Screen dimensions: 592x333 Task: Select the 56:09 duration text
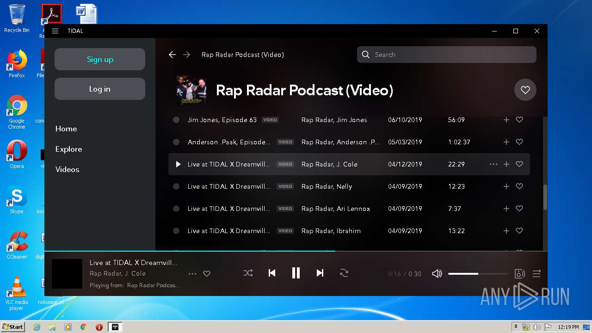[456, 120]
